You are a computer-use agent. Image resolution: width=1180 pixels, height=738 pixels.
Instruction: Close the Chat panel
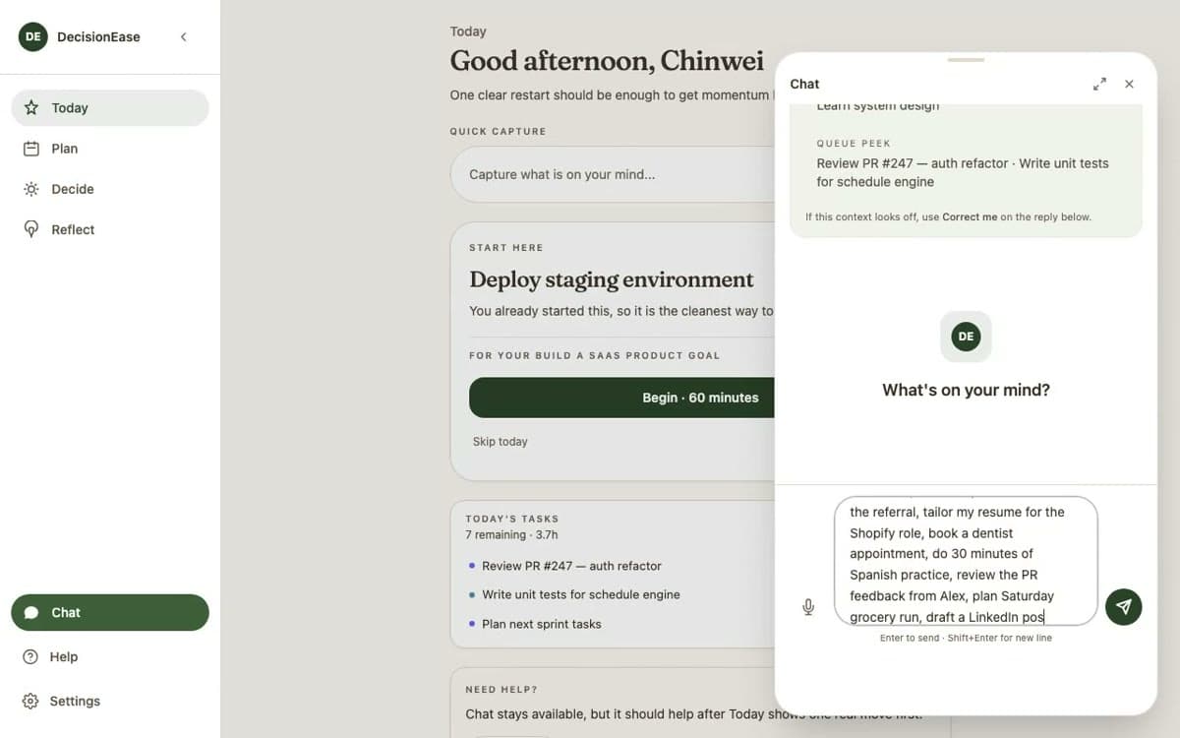tap(1129, 85)
